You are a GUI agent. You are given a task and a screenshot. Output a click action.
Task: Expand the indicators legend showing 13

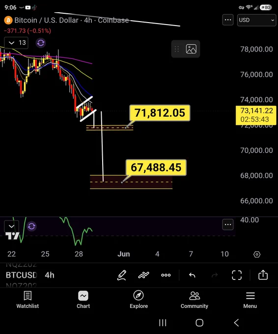pos(16,43)
